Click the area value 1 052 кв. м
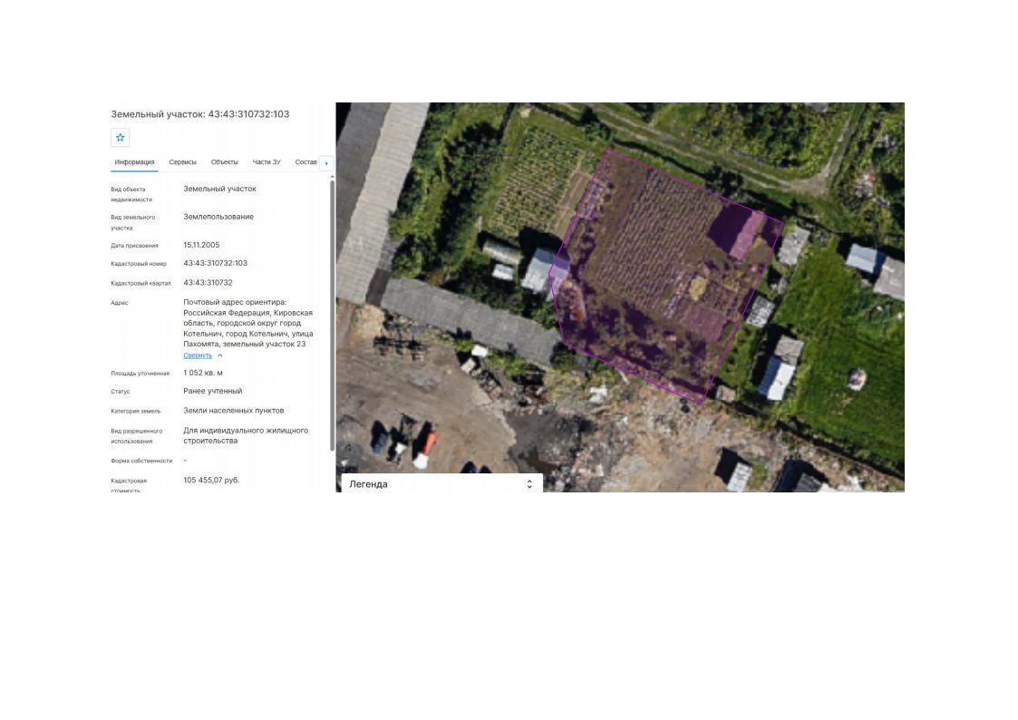The width and height of the screenshot is (1018, 720). 202,374
